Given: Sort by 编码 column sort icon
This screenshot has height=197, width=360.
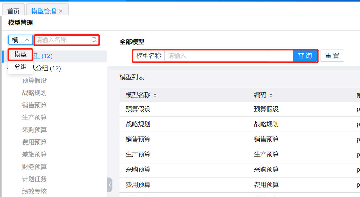Looking at the screenshot, I should click(x=271, y=95).
